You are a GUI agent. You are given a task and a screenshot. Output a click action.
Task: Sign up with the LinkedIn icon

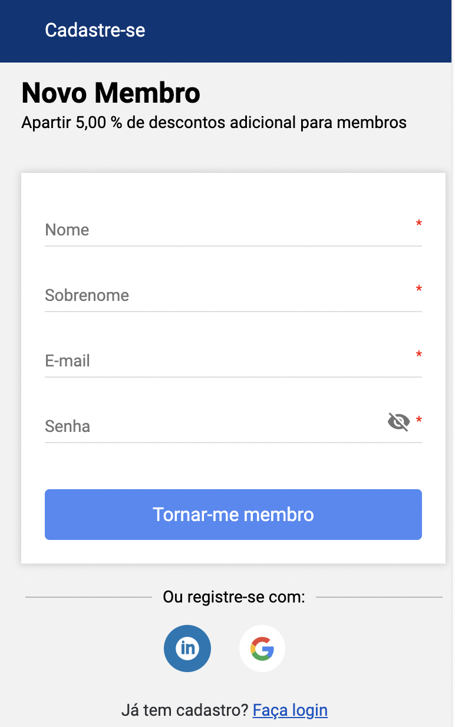[187, 648]
